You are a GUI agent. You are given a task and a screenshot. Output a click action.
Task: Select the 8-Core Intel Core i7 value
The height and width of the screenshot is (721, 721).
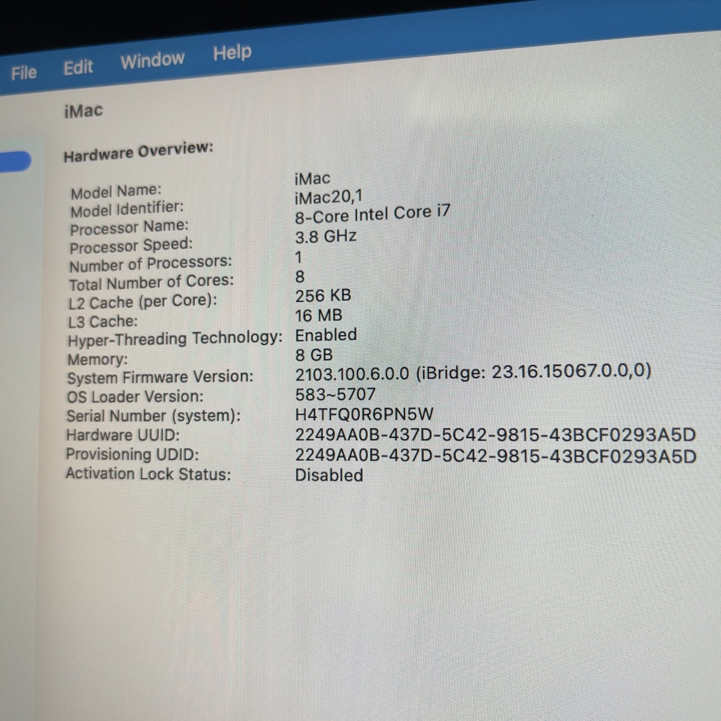pyautogui.click(x=373, y=214)
